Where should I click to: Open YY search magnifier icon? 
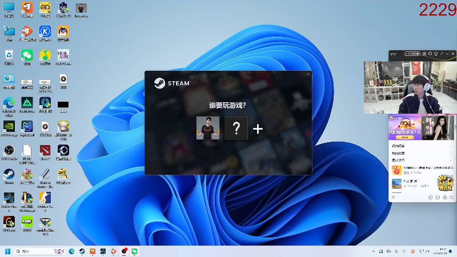[452, 197]
